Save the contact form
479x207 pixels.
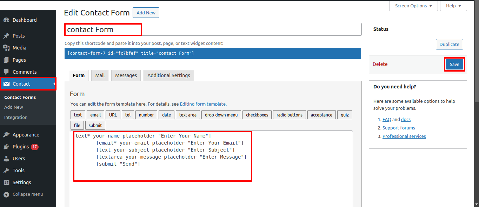[x=454, y=65]
